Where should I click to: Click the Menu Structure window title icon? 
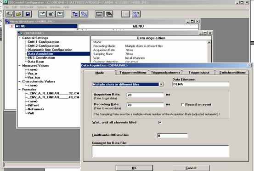7,22
